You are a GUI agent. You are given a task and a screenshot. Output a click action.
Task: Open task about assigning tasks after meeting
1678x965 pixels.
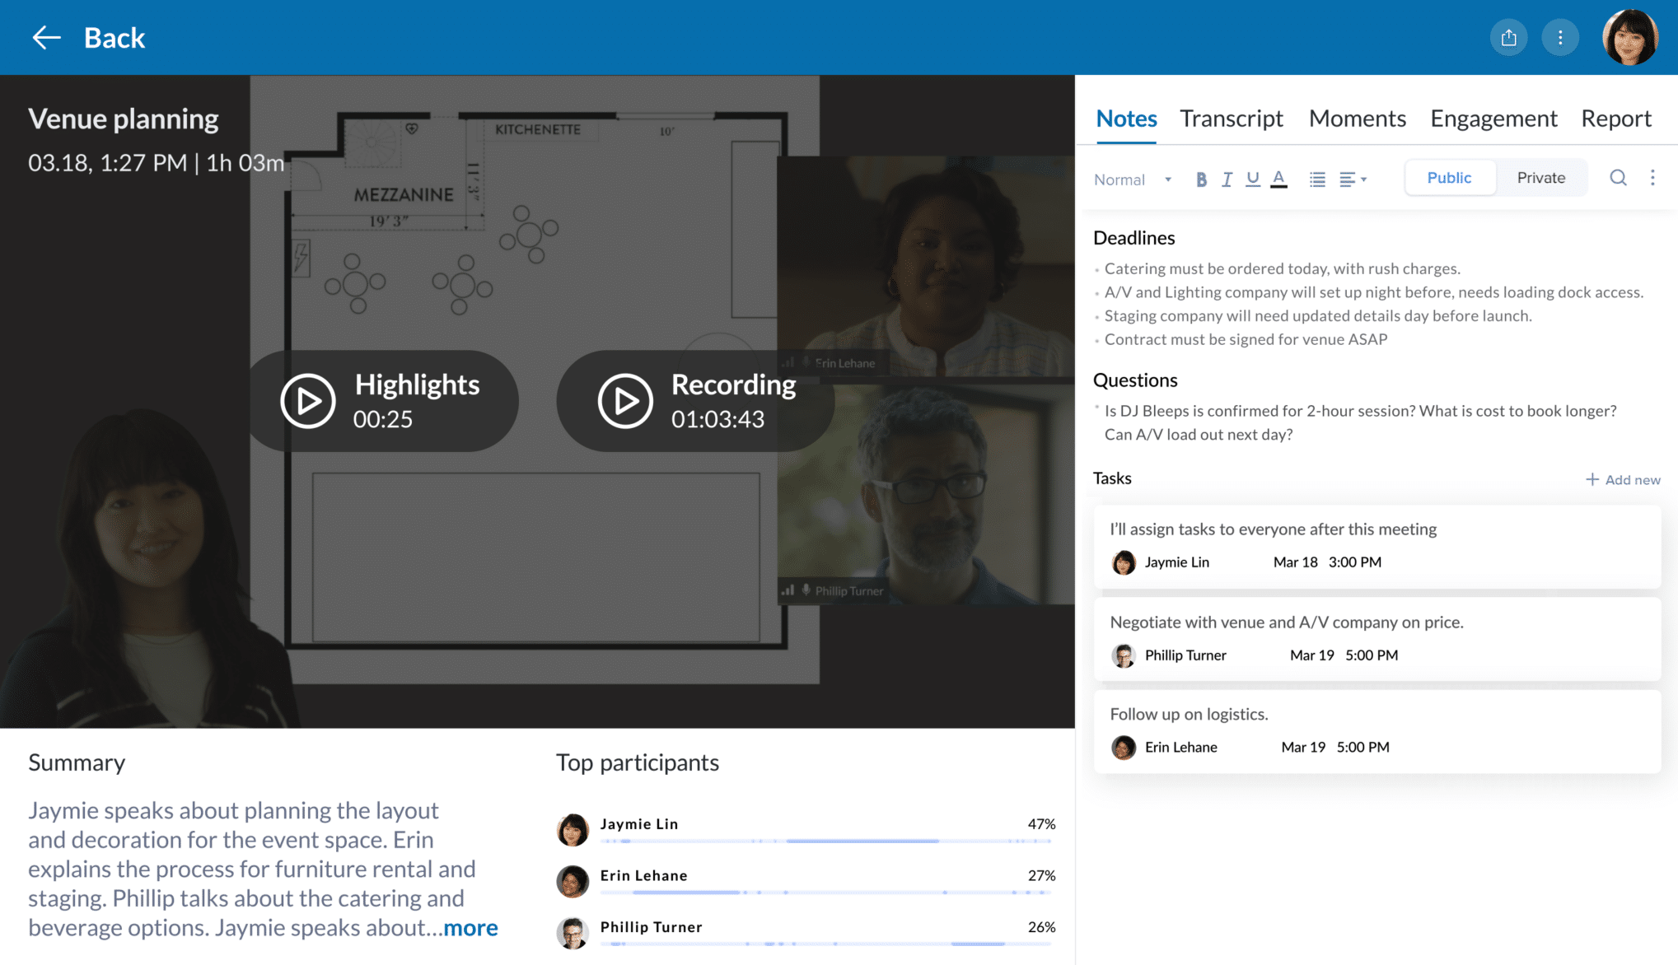pos(1377,547)
